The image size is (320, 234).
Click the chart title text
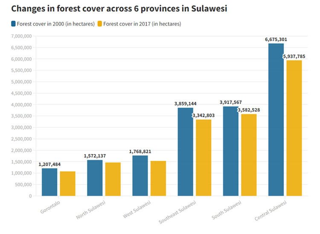[x=119, y=8]
